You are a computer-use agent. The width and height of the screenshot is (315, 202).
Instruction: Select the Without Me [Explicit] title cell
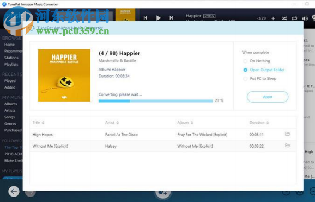[x=50, y=146]
